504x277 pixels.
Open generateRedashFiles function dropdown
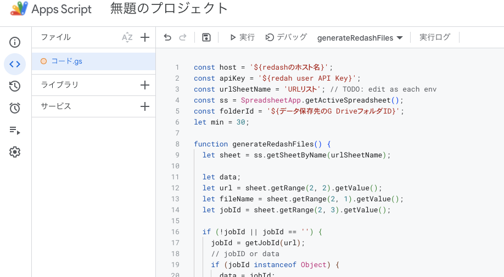(x=360, y=38)
